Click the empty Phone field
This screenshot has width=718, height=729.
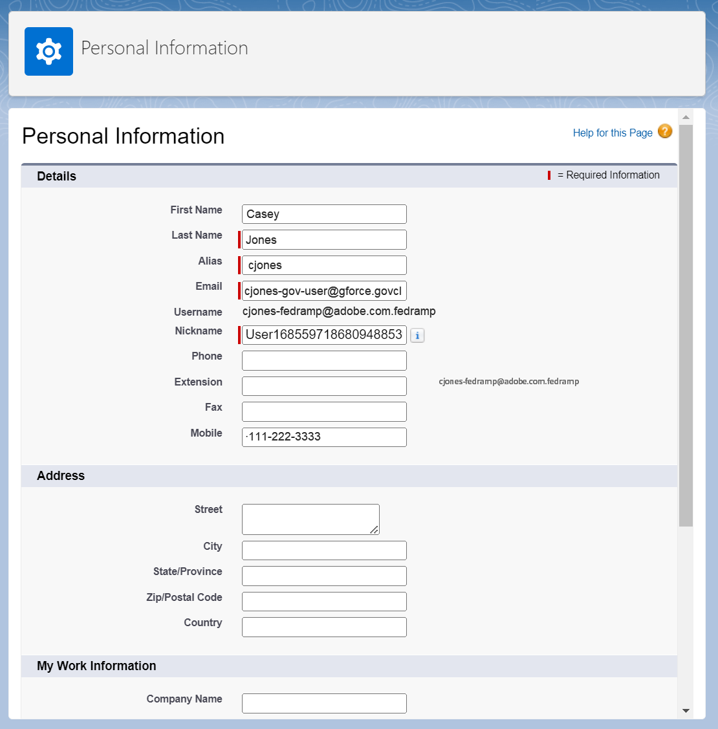point(323,360)
